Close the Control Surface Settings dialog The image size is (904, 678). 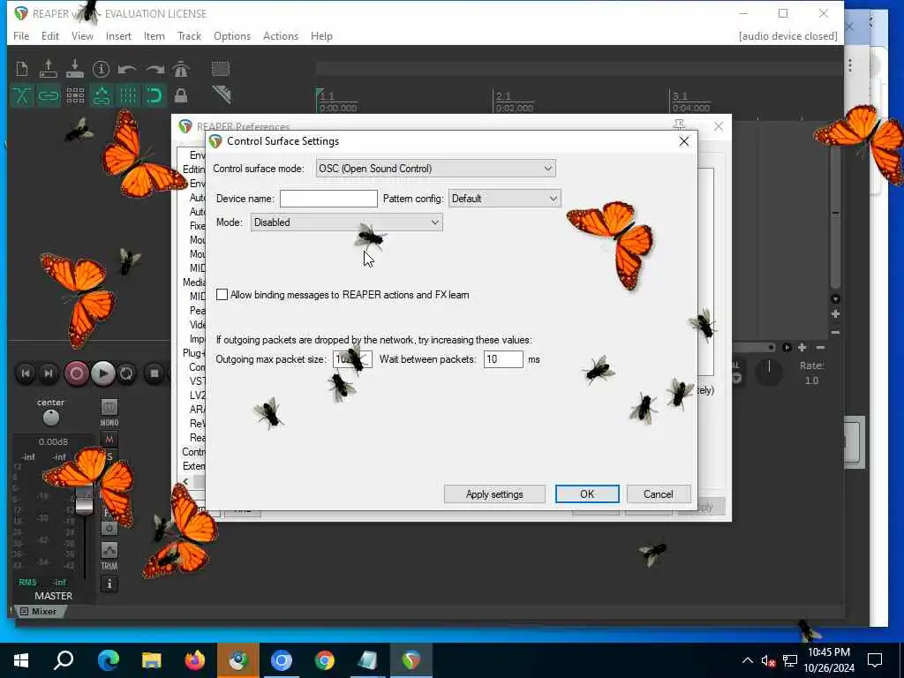pos(684,141)
